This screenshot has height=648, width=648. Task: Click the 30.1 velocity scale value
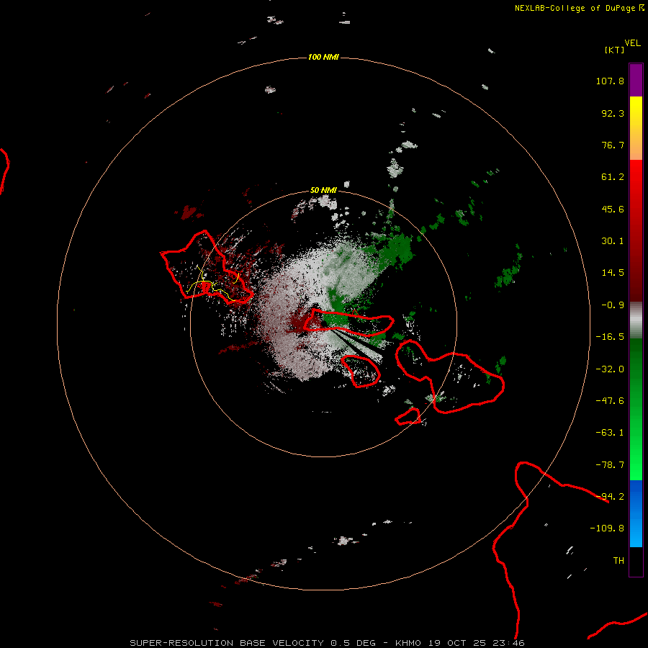(x=613, y=241)
